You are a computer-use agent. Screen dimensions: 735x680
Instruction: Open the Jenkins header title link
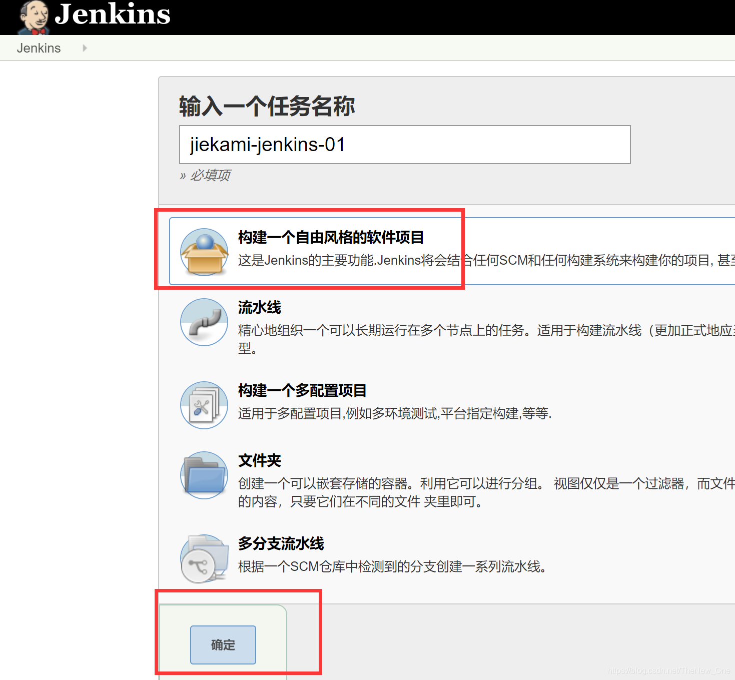113,14
